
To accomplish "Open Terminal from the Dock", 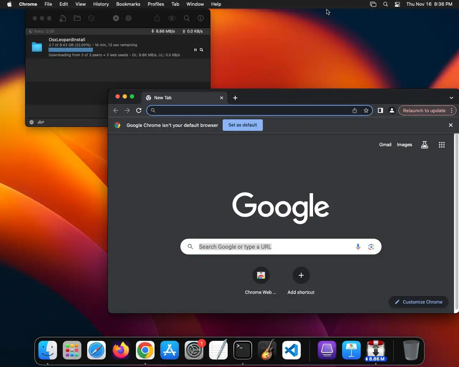I will 243,350.
